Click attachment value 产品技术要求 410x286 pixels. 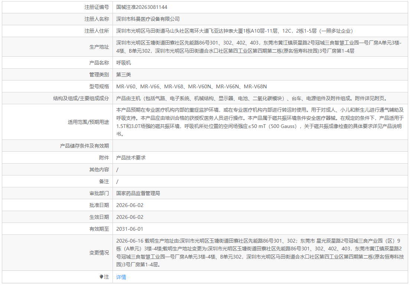tap(131, 158)
